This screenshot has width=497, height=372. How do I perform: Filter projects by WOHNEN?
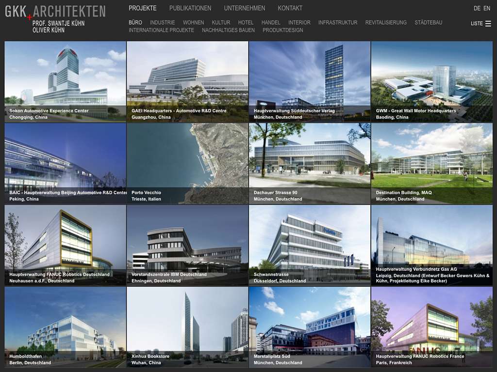193,22
